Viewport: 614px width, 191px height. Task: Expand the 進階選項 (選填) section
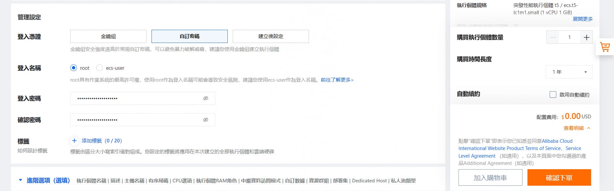point(44,180)
